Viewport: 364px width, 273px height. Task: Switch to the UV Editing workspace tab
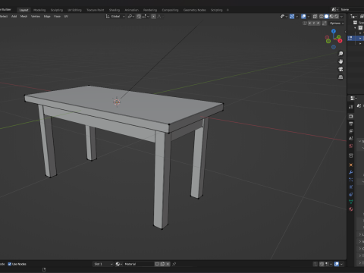click(74, 10)
